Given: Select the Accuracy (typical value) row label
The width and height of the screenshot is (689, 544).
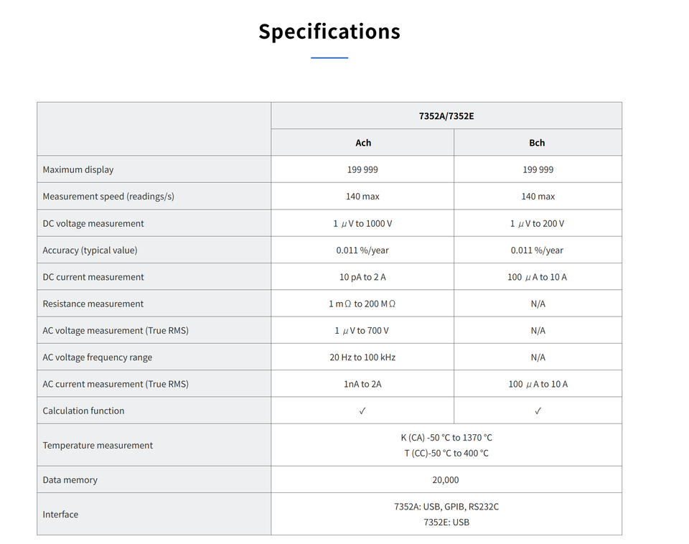Looking at the screenshot, I should click(x=90, y=250).
